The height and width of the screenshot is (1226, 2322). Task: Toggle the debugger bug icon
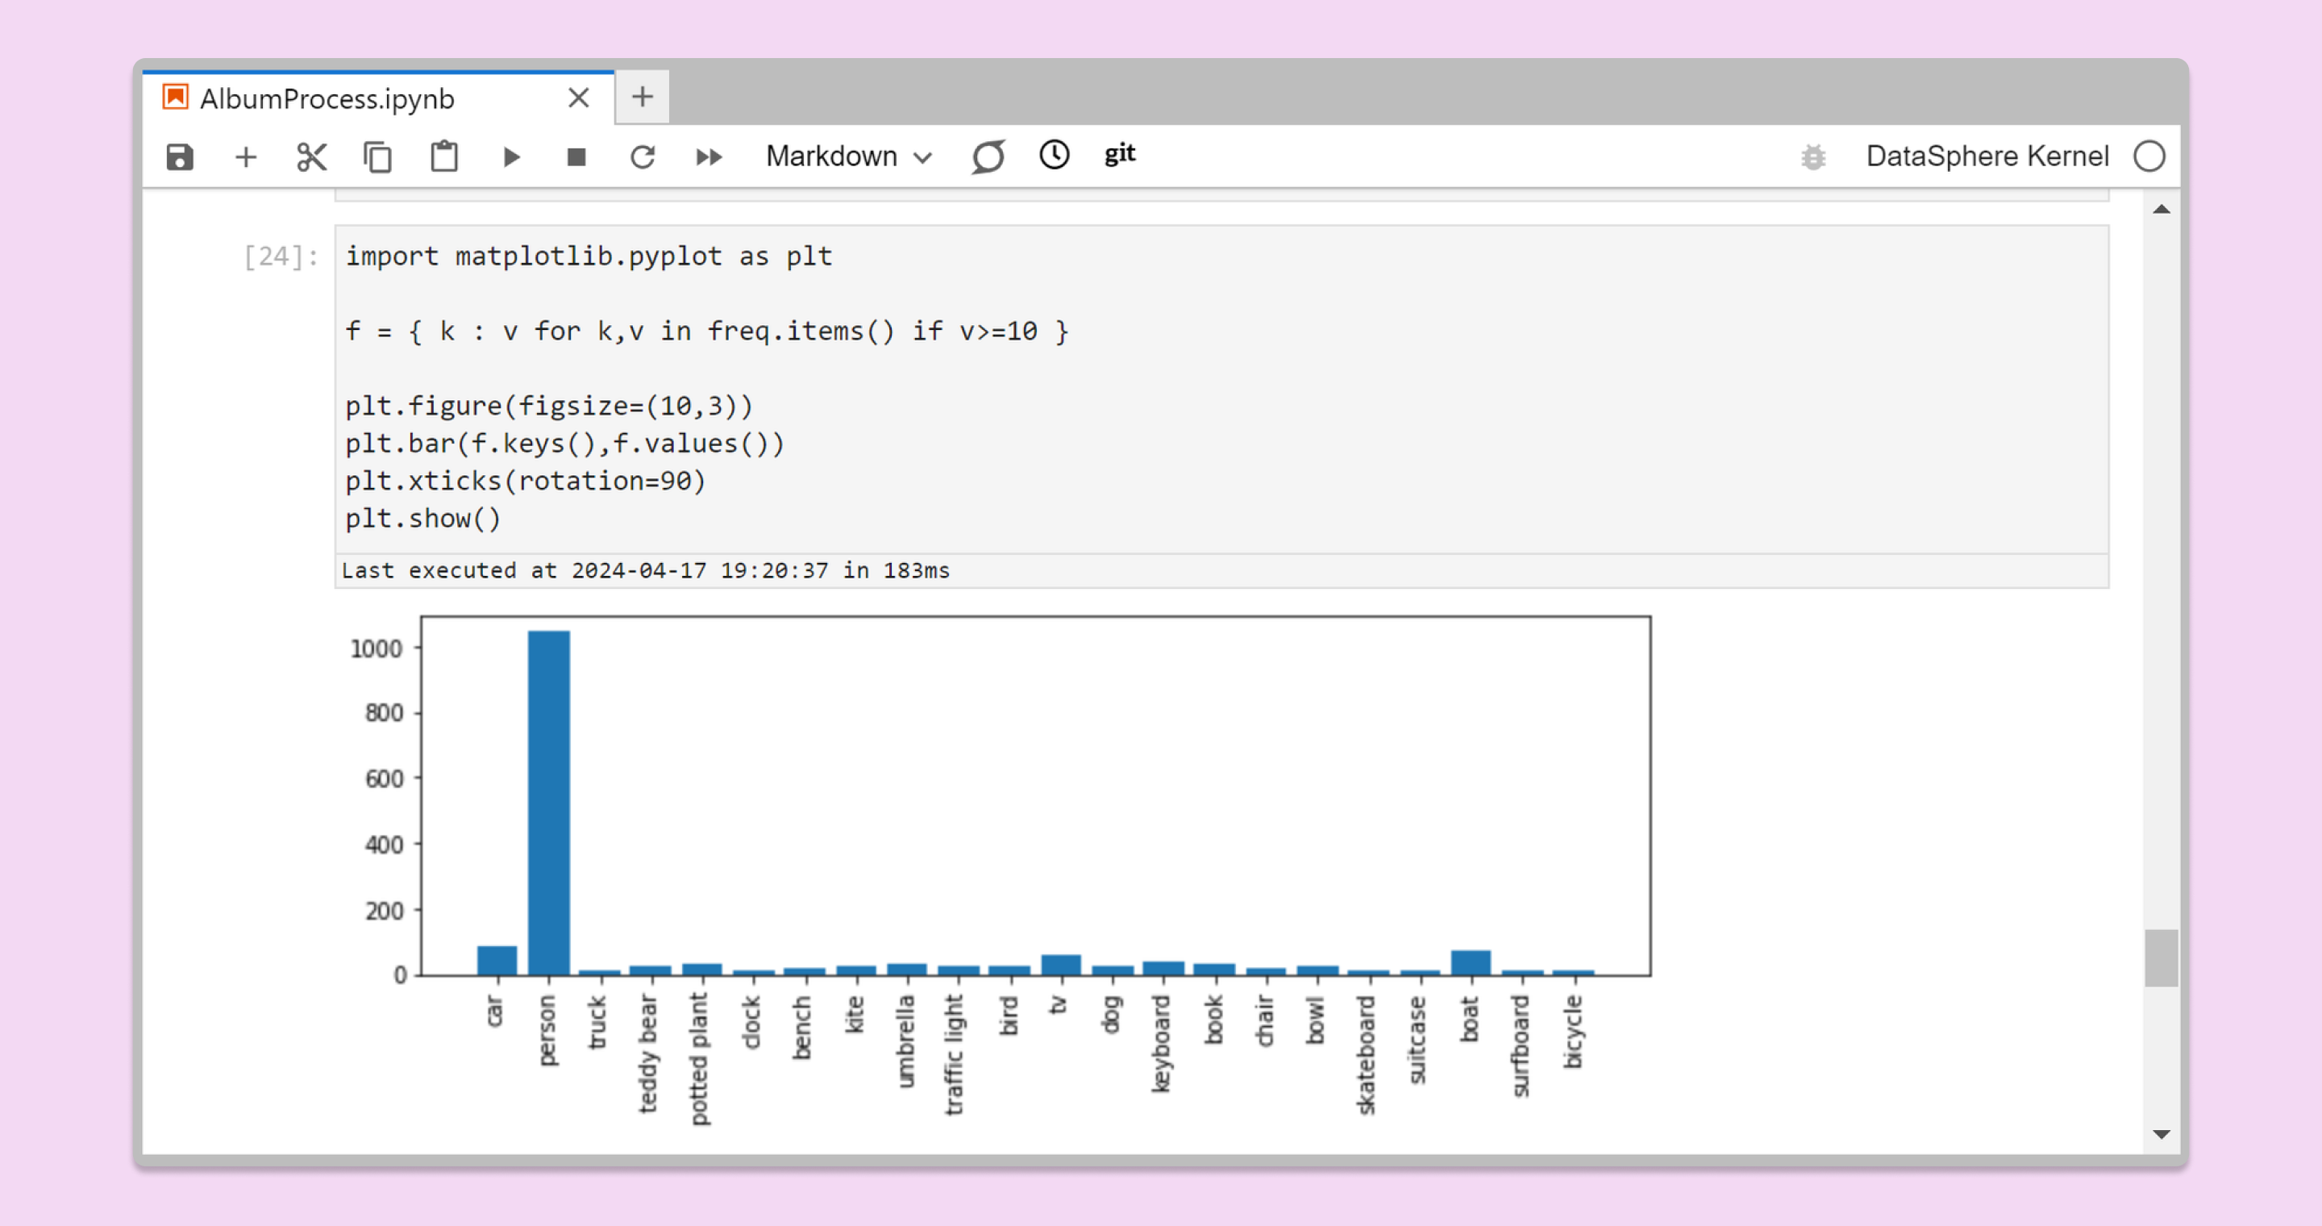[1813, 156]
